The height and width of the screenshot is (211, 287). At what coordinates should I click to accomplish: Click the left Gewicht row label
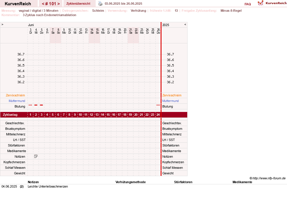pyautogui.click(x=20, y=173)
